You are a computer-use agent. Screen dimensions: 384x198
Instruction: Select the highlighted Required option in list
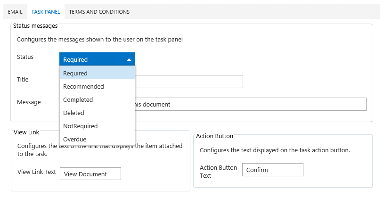point(97,73)
